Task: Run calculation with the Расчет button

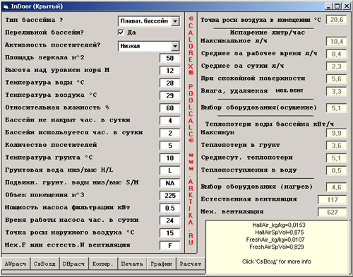Action: 190,264
